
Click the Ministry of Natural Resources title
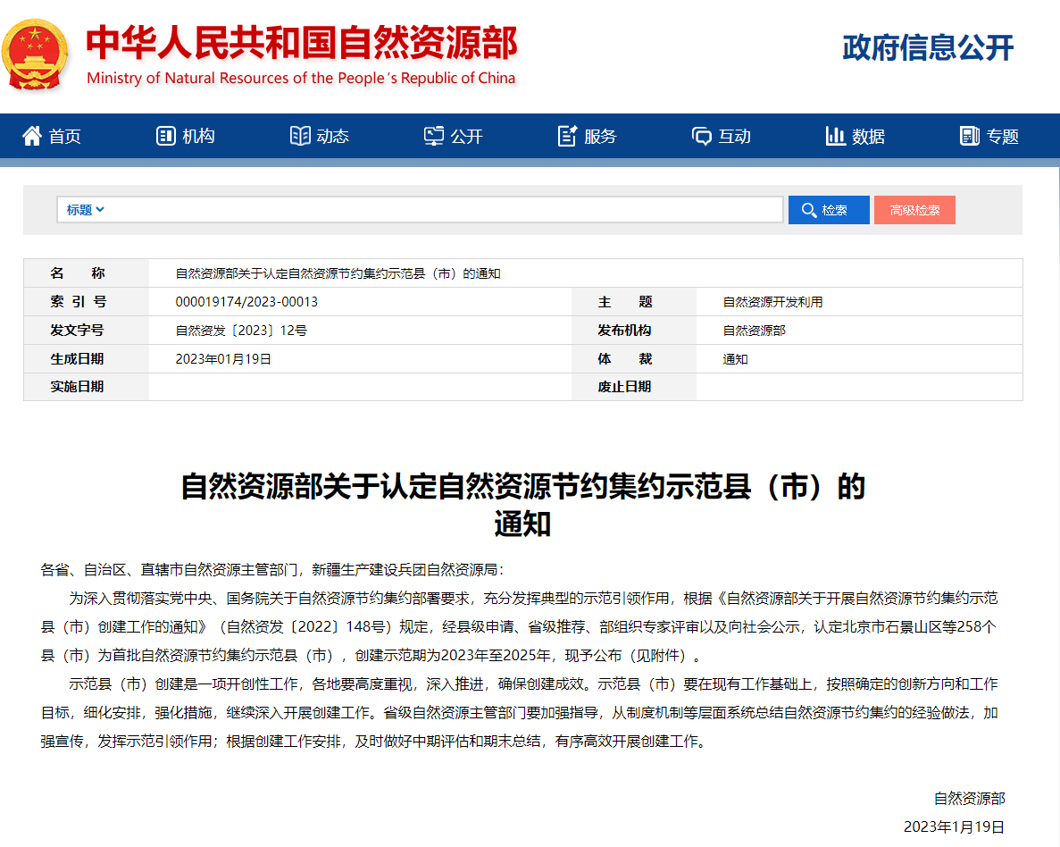click(x=302, y=55)
